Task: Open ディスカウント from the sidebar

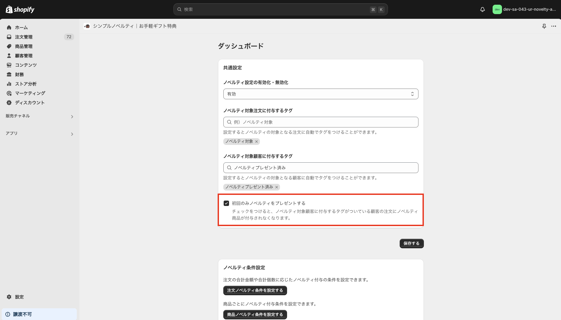Action: pos(30,102)
